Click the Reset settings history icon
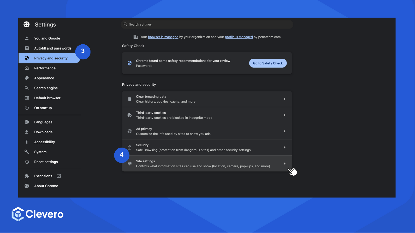This screenshot has width=415, height=233. 27,162
